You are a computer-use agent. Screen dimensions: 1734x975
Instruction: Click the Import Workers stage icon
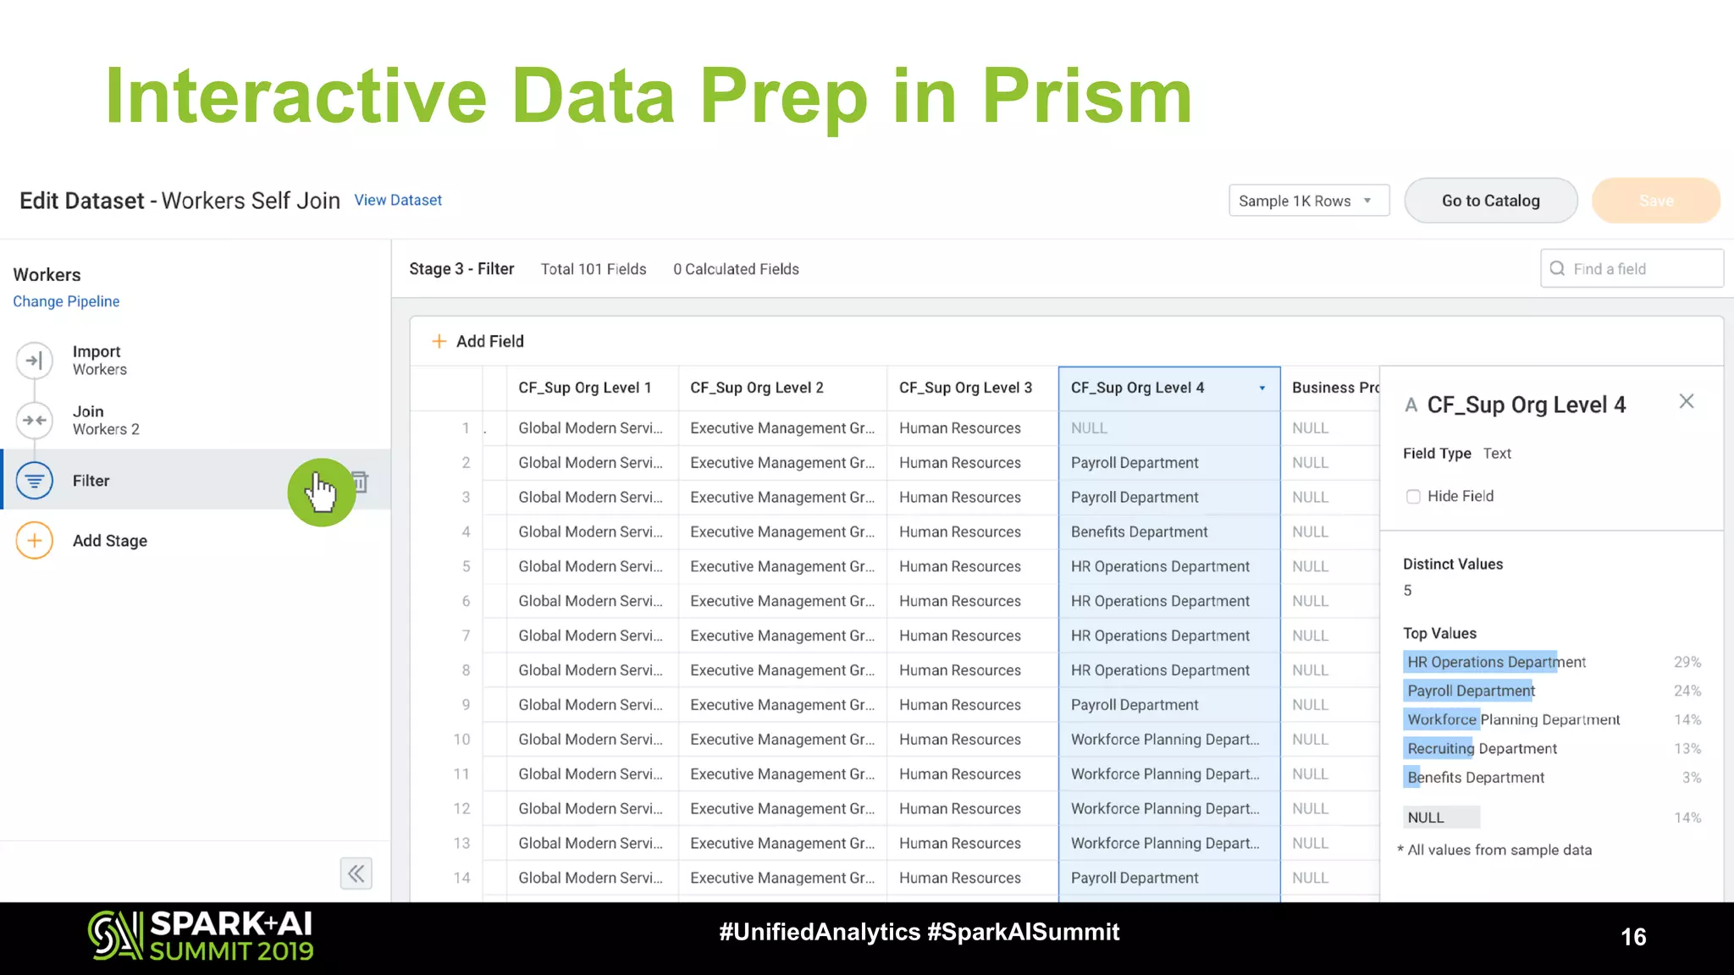[35, 361]
